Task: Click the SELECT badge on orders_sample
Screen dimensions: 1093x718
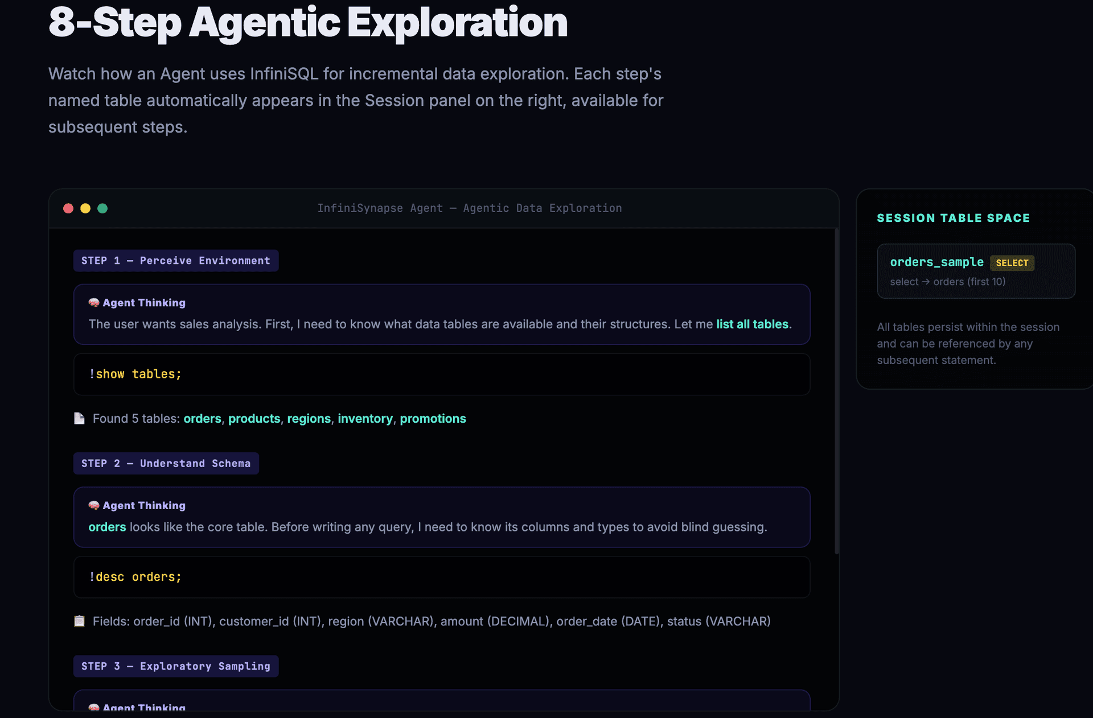Action: point(1012,263)
